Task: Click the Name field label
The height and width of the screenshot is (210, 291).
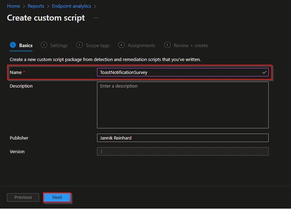Action: pos(16,72)
